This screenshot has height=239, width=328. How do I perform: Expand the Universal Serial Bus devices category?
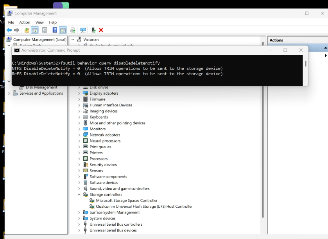click(x=79, y=230)
